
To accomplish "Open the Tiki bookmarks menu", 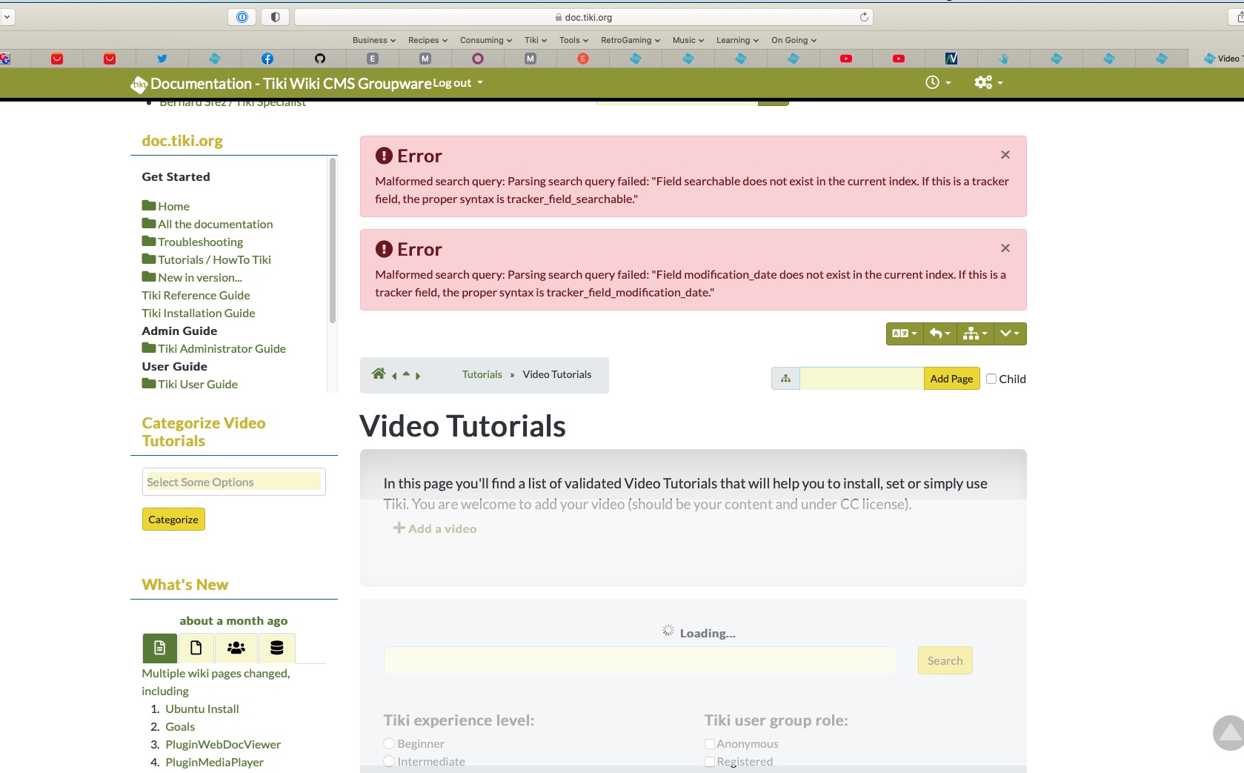I will pos(536,40).
